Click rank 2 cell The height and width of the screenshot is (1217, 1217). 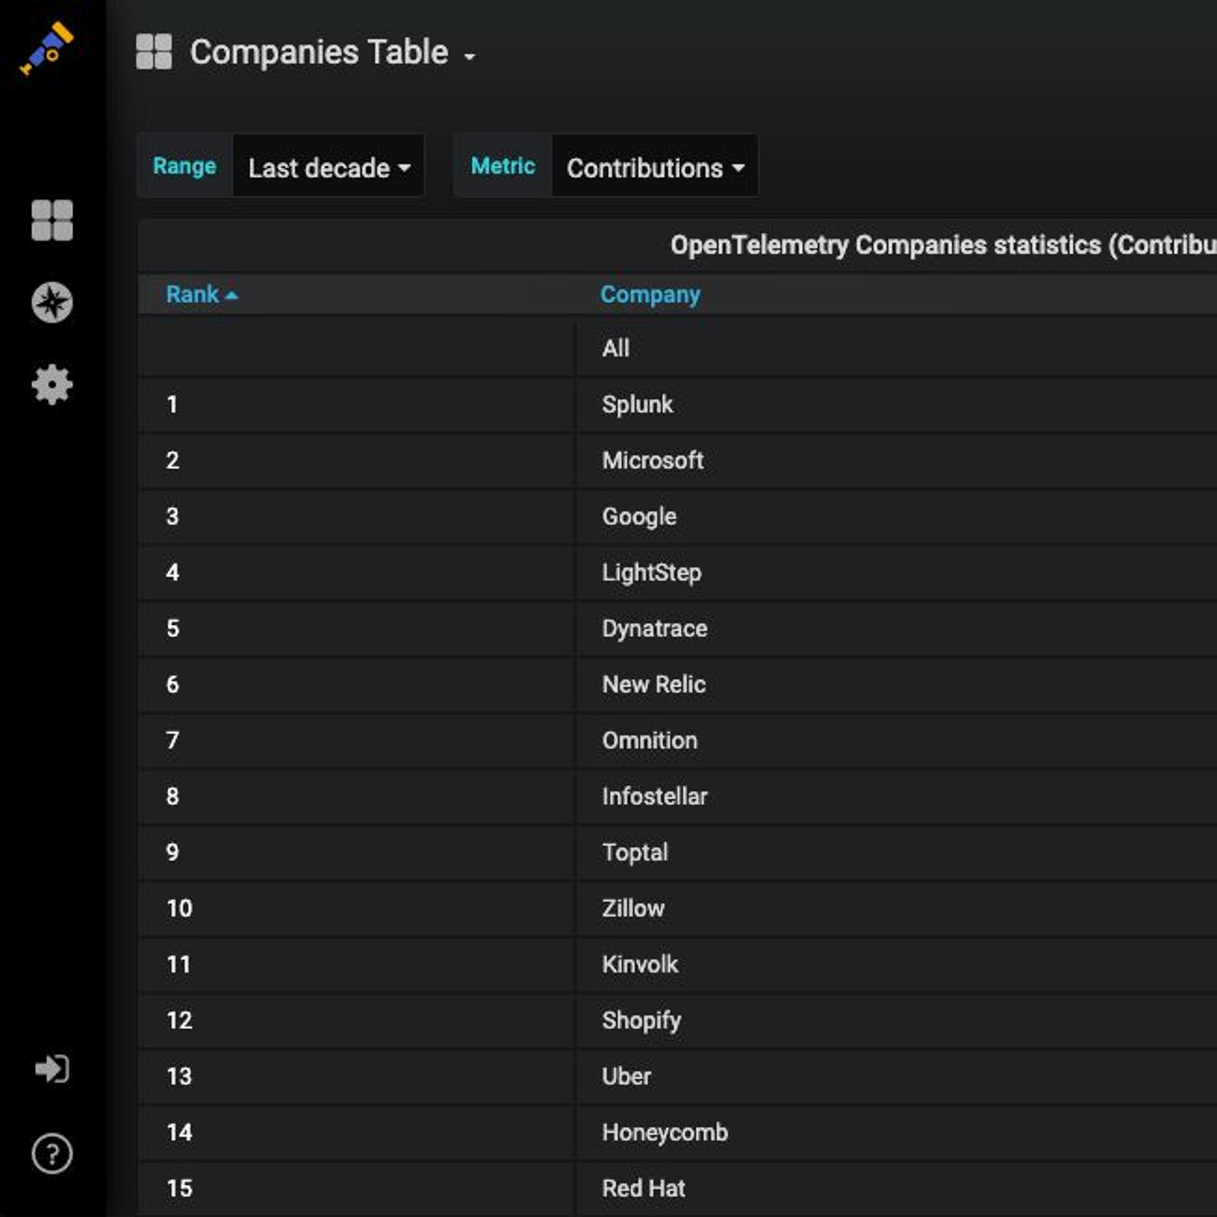[x=356, y=460]
